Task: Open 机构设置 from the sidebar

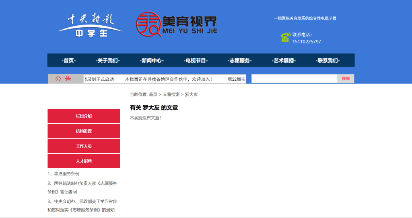Action: 84,131
